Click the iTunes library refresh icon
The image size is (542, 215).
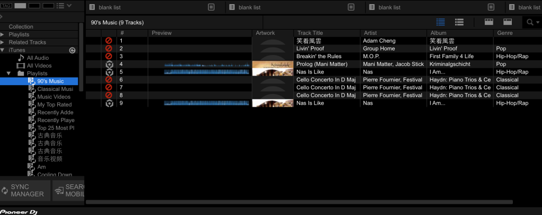pos(73,50)
